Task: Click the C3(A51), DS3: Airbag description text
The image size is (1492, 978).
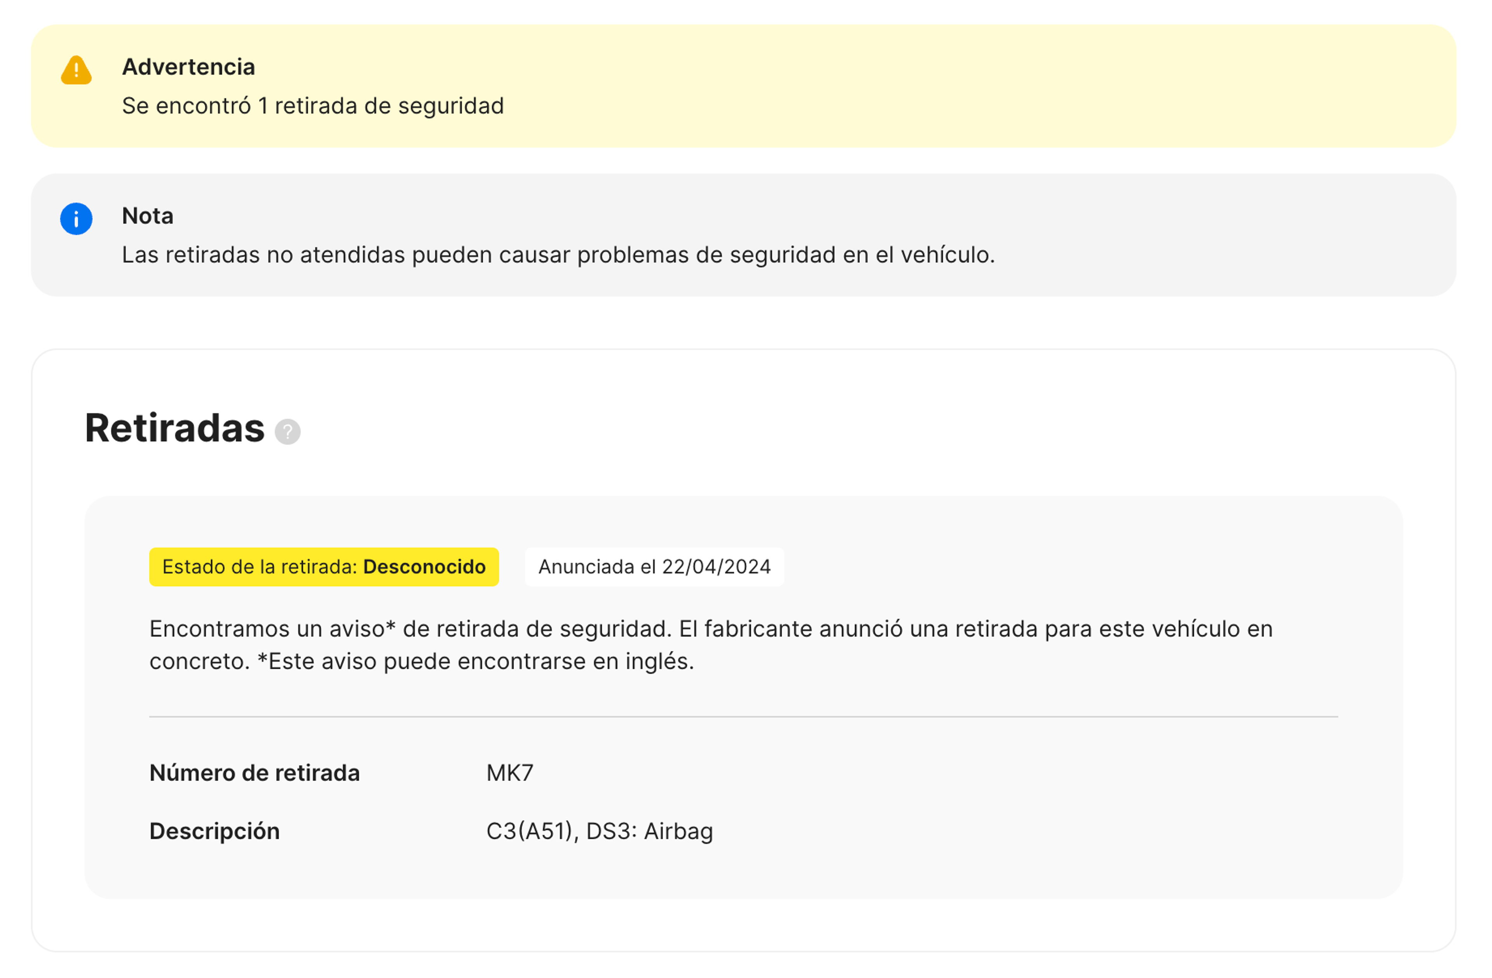Action: (x=600, y=831)
